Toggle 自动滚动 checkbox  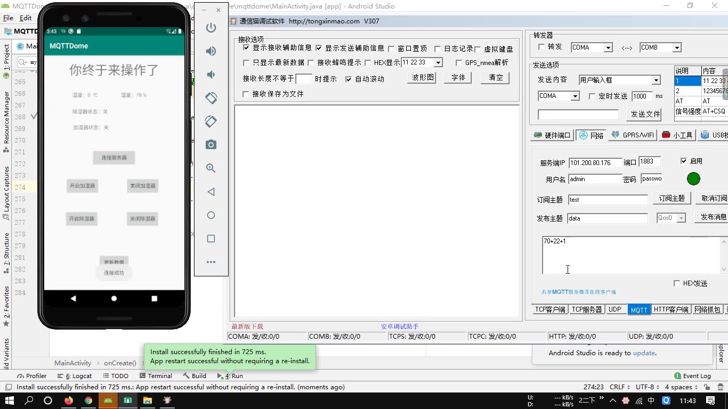pyautogui.click(x=349, y=79)
